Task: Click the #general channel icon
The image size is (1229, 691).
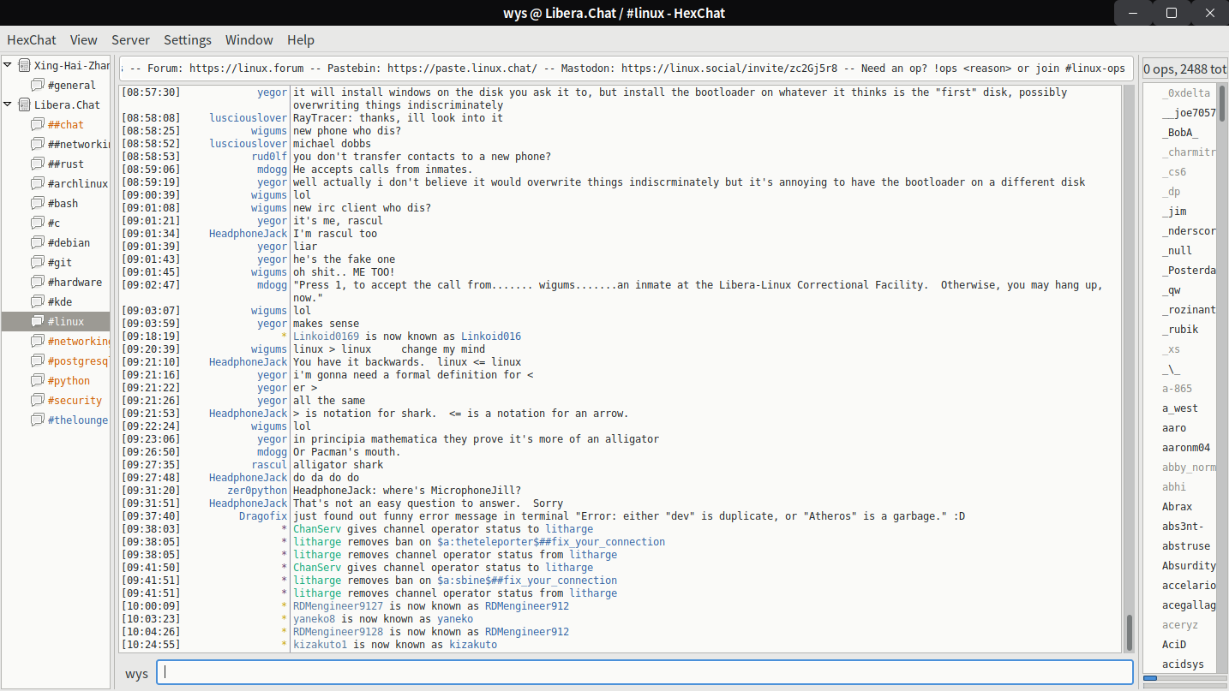Action: tap(37, 85)
